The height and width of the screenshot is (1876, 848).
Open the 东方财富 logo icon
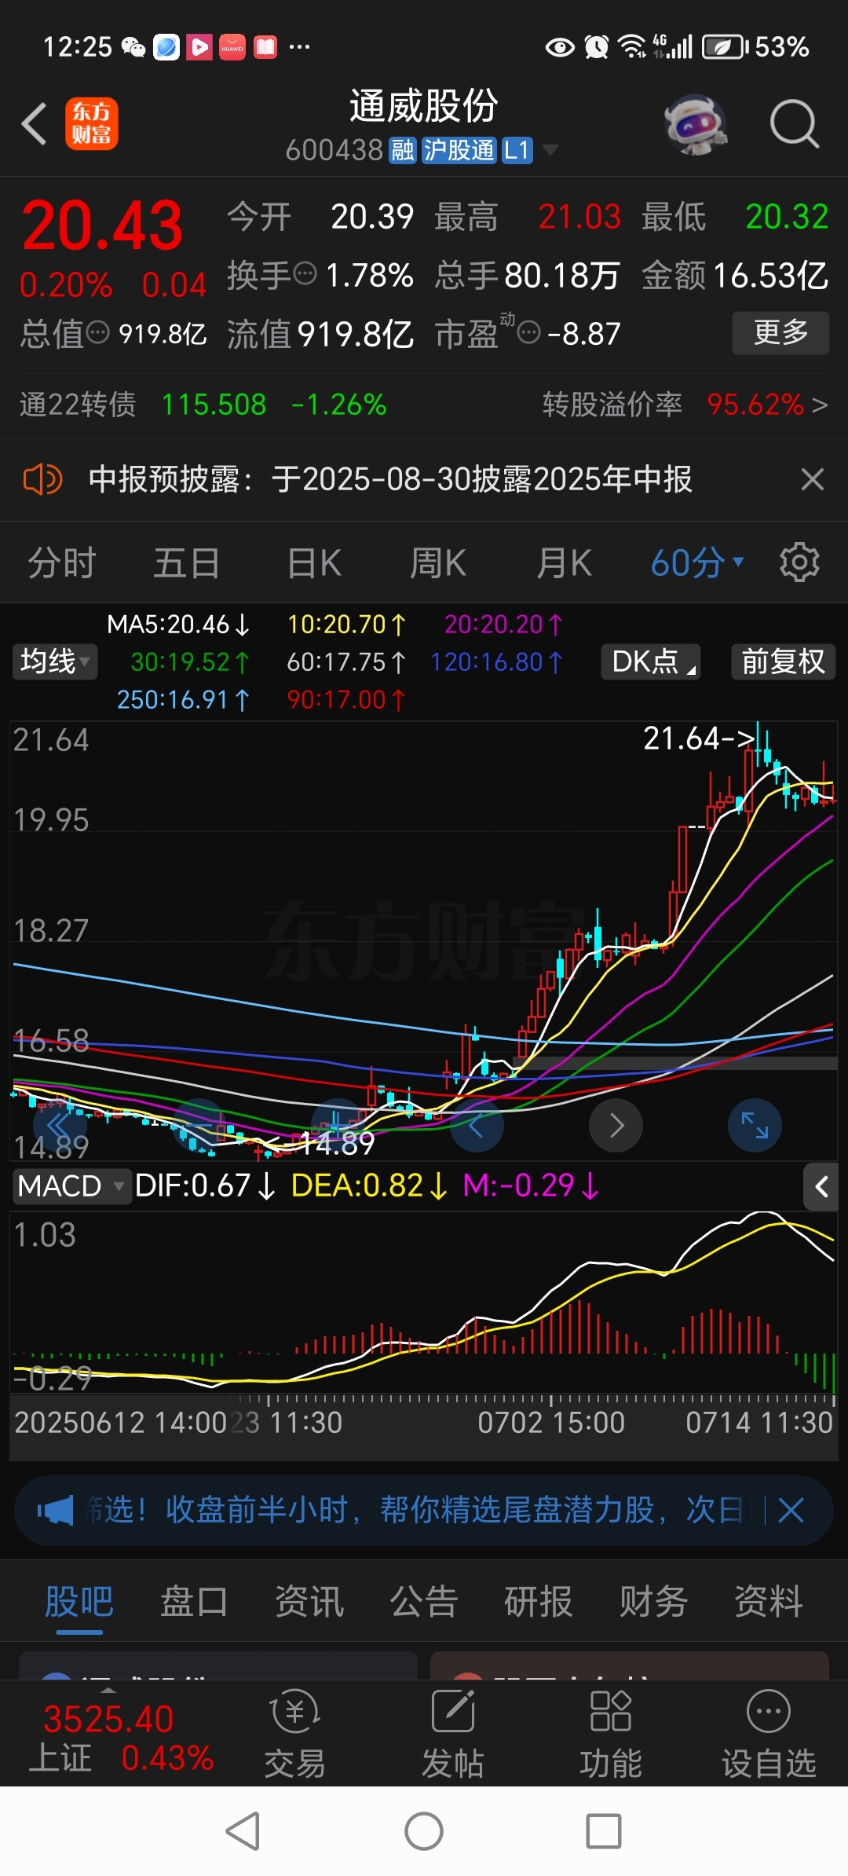[x=91, y=124]
